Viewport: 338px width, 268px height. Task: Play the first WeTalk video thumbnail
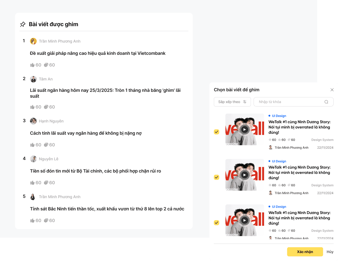[244, 129]
